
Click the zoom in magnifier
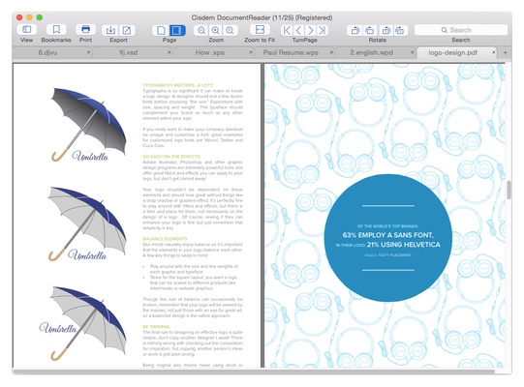pyautogui.click(x=216, y=30)
